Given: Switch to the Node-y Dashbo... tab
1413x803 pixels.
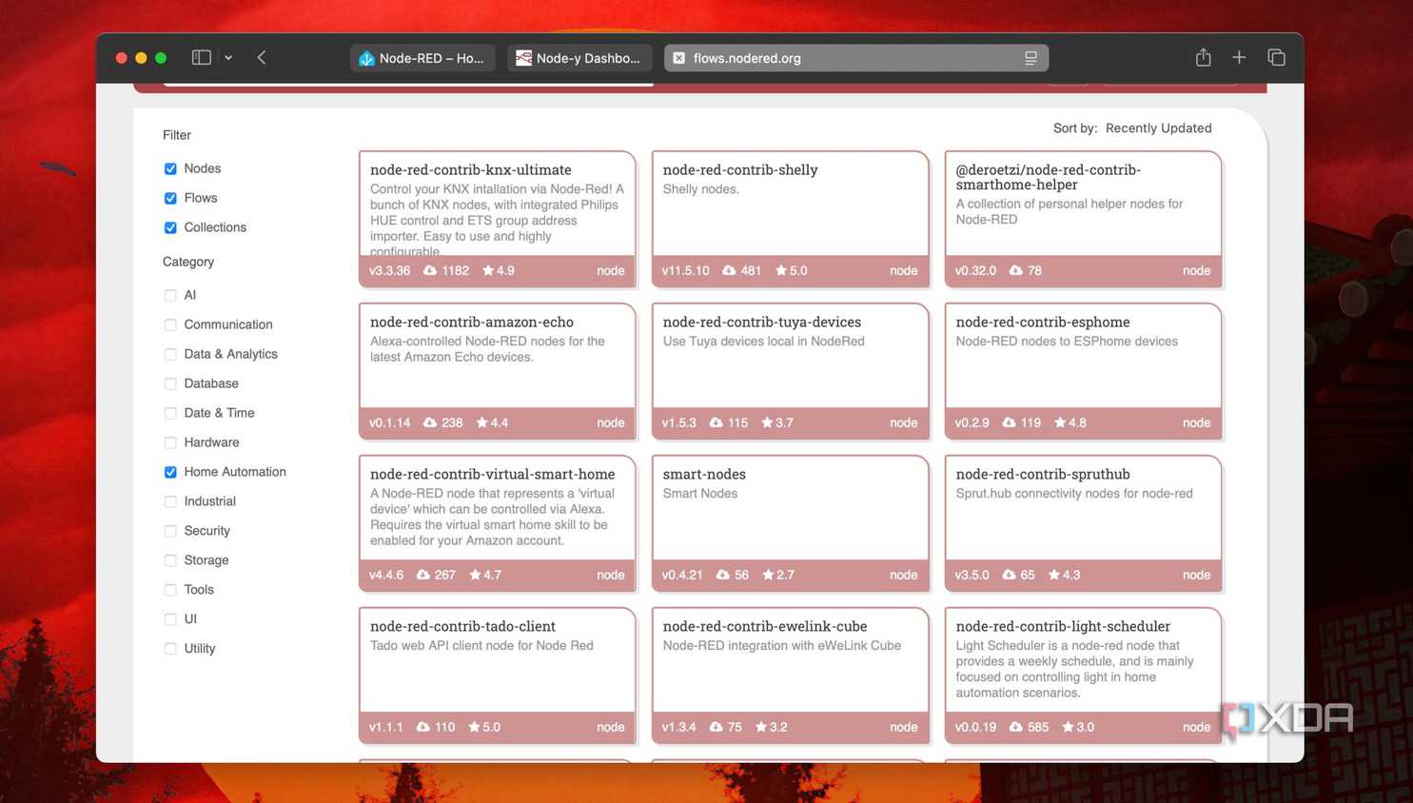Looking at the screenshot, I should (x=579, y=58).
